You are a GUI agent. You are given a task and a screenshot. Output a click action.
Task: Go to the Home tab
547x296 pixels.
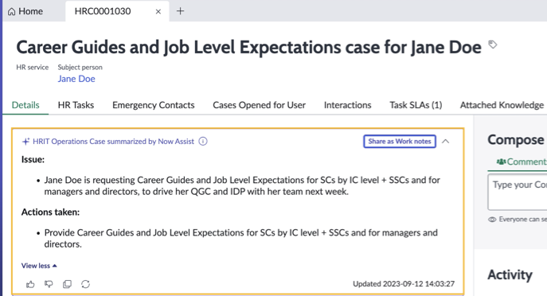[25, 11]
